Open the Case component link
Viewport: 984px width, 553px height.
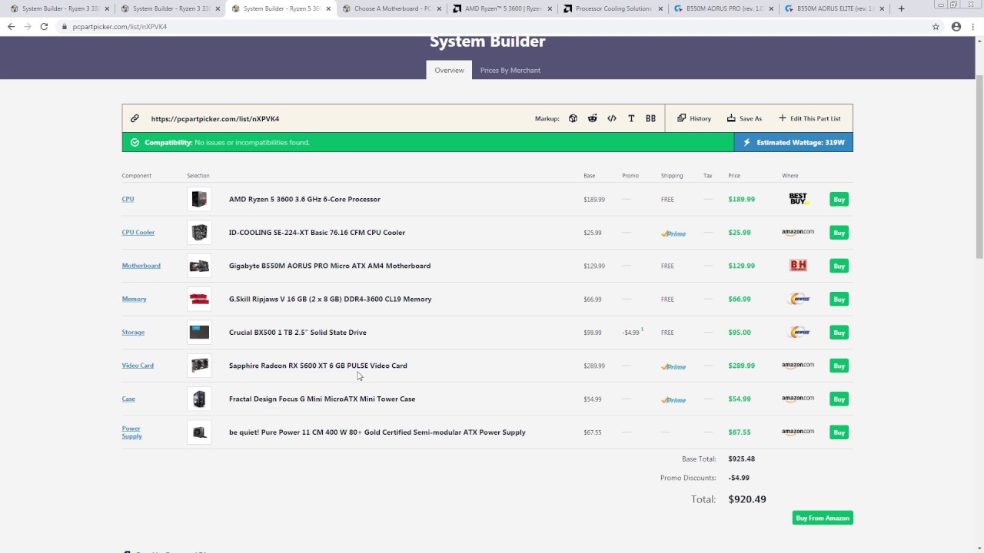coord(128,399)
